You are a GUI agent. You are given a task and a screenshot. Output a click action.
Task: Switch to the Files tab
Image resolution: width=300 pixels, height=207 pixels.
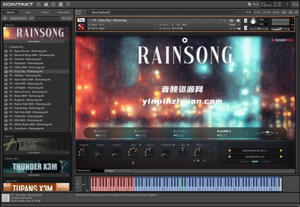(27, 12)
